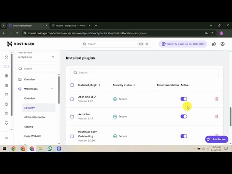
Task: Click the left icon rail scrollbar
Action: tap(12, 85)
